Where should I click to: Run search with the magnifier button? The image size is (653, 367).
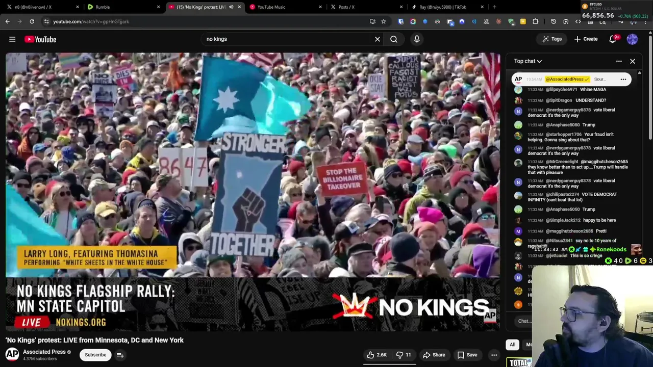pyautogui.click(x=394, y=39)
